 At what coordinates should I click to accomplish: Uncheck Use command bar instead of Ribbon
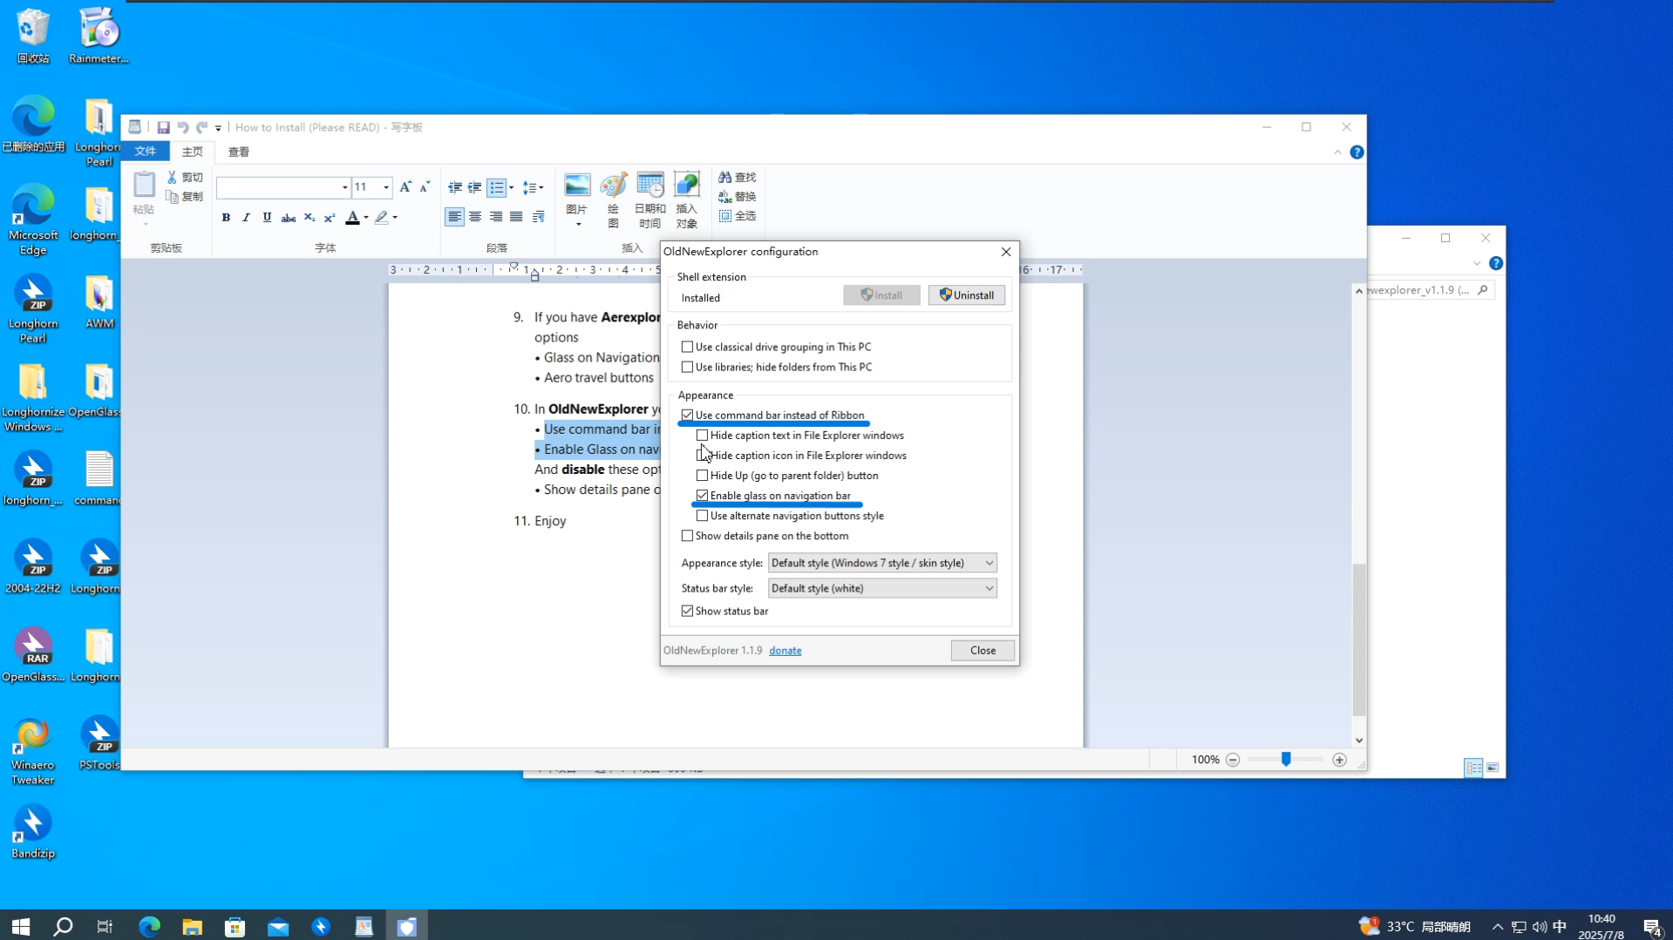point(688,415)
